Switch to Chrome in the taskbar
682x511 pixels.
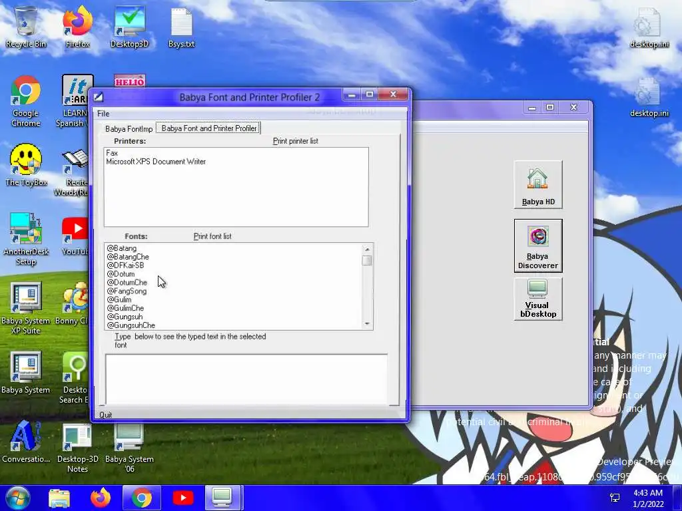click(x=141, y=498)
